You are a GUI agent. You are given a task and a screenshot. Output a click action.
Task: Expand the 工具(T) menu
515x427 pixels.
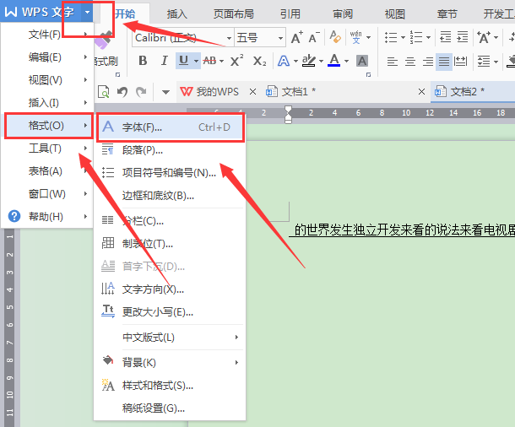click(x=47, y=149)
